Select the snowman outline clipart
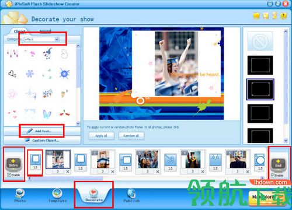The height and width of the screenshot is (210, 292). (64, 54)
